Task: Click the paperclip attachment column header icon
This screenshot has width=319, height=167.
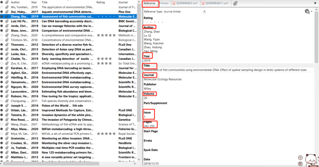Action: click(x=7, y=2)
